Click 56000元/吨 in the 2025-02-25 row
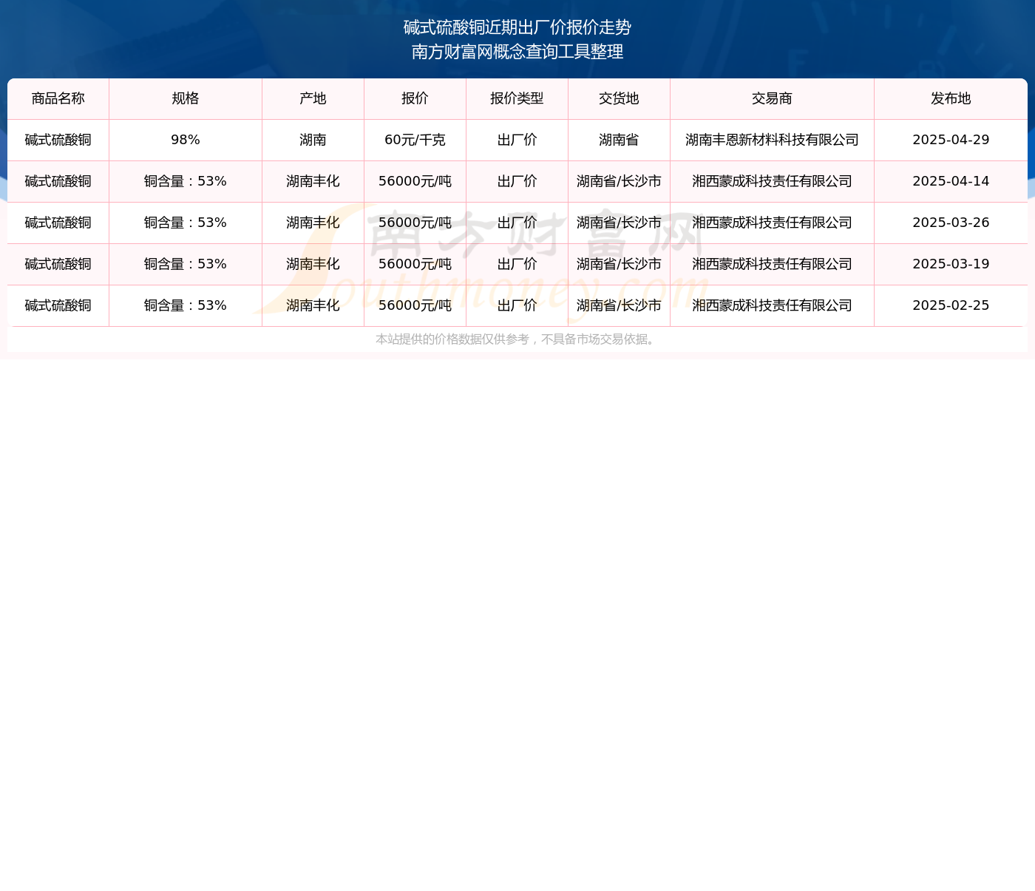The image size is (1035, 891). pyautogui.click(x=415, y=305)
